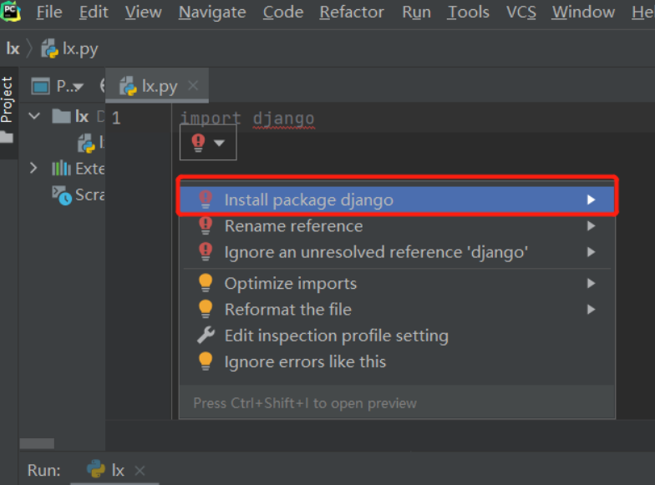Click the project panel horizontal scrollbar thumb
The width and height of the screenshot is (655, 485).
click(x=37, y=443)
